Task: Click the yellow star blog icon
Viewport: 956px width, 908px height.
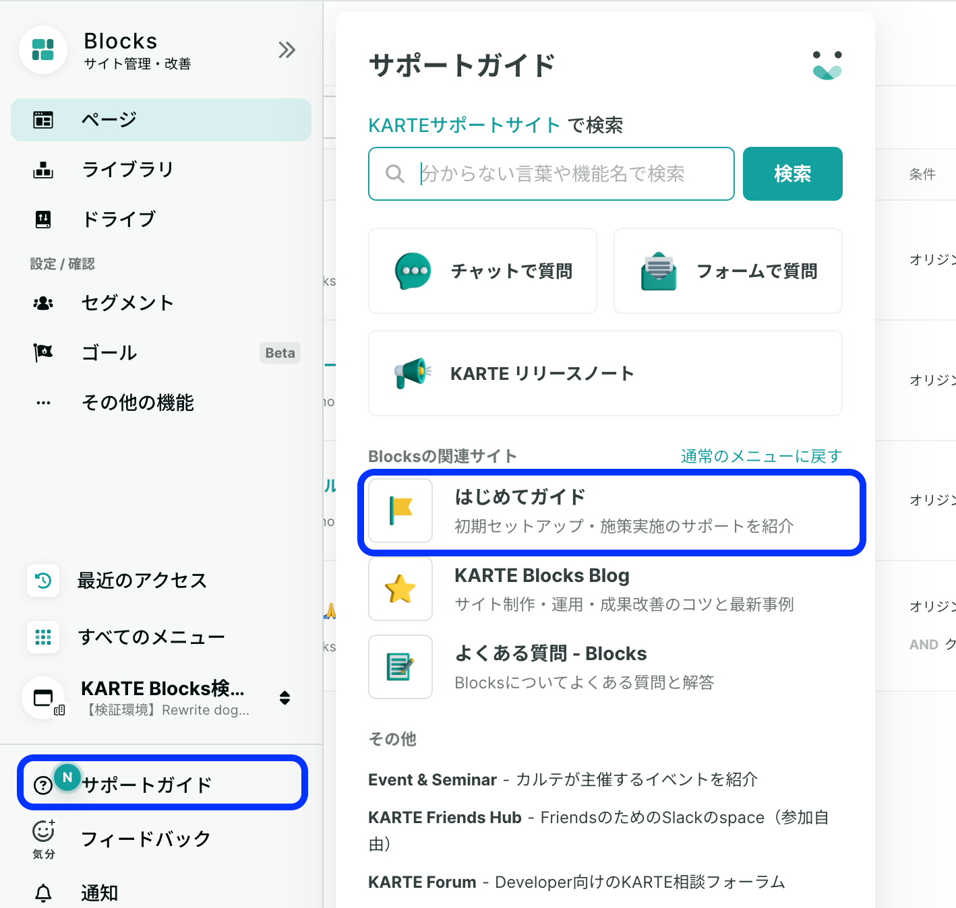Action: click(x=400, y=589)
